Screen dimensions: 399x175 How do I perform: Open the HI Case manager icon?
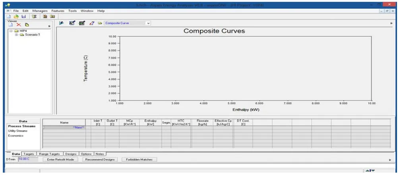coord(45,17)
